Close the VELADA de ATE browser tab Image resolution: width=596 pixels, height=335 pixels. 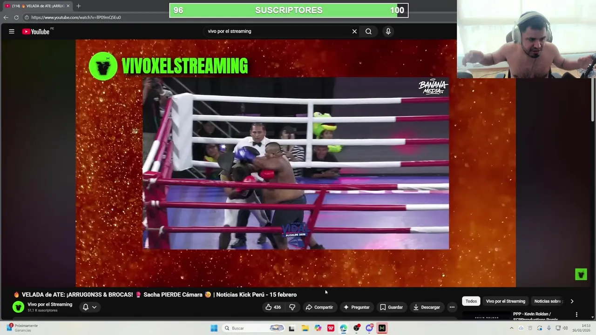click(68, 6)
